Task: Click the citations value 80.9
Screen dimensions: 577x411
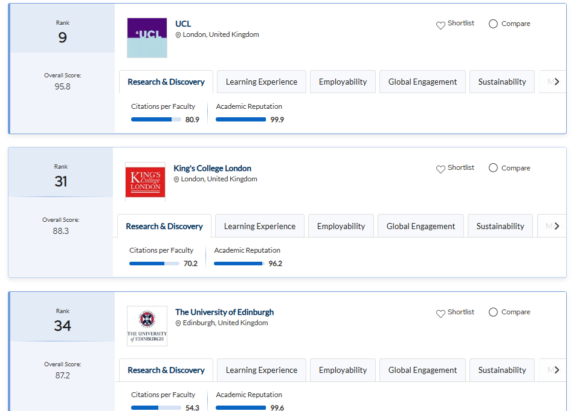Action: pos(192,120)
